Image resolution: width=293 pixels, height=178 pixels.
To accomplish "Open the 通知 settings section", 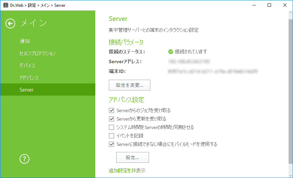I will [25, 41].
